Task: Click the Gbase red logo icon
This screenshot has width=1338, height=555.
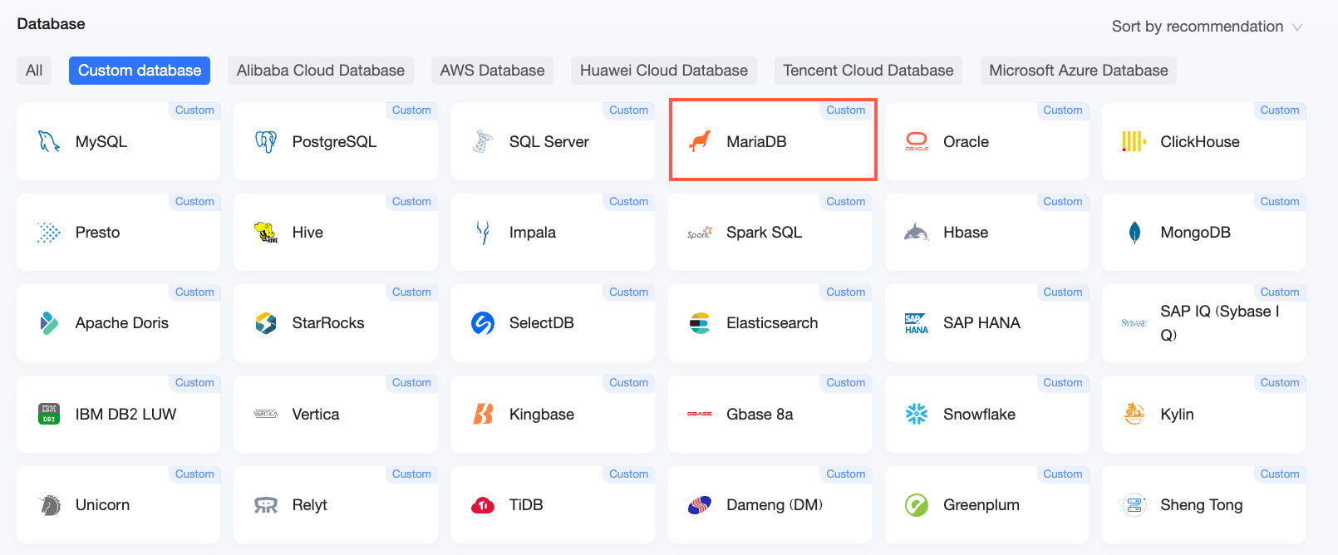Action: pos(700,414)
